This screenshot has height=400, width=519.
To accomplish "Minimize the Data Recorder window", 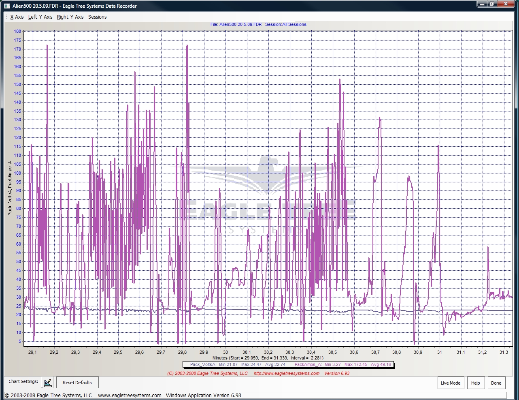I will [481, 4].
